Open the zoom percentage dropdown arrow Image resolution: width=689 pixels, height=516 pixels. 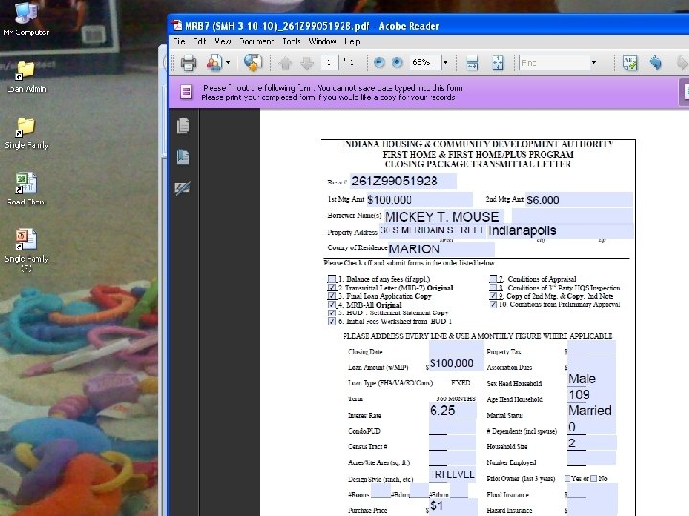(x=445, y=63)
